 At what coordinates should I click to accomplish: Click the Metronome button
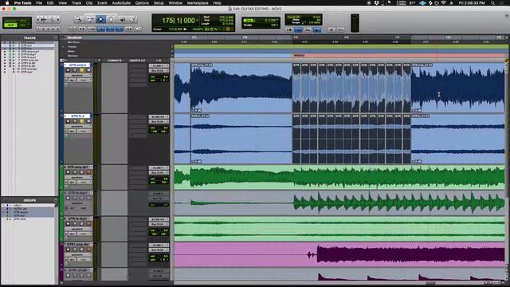(298, 30)
